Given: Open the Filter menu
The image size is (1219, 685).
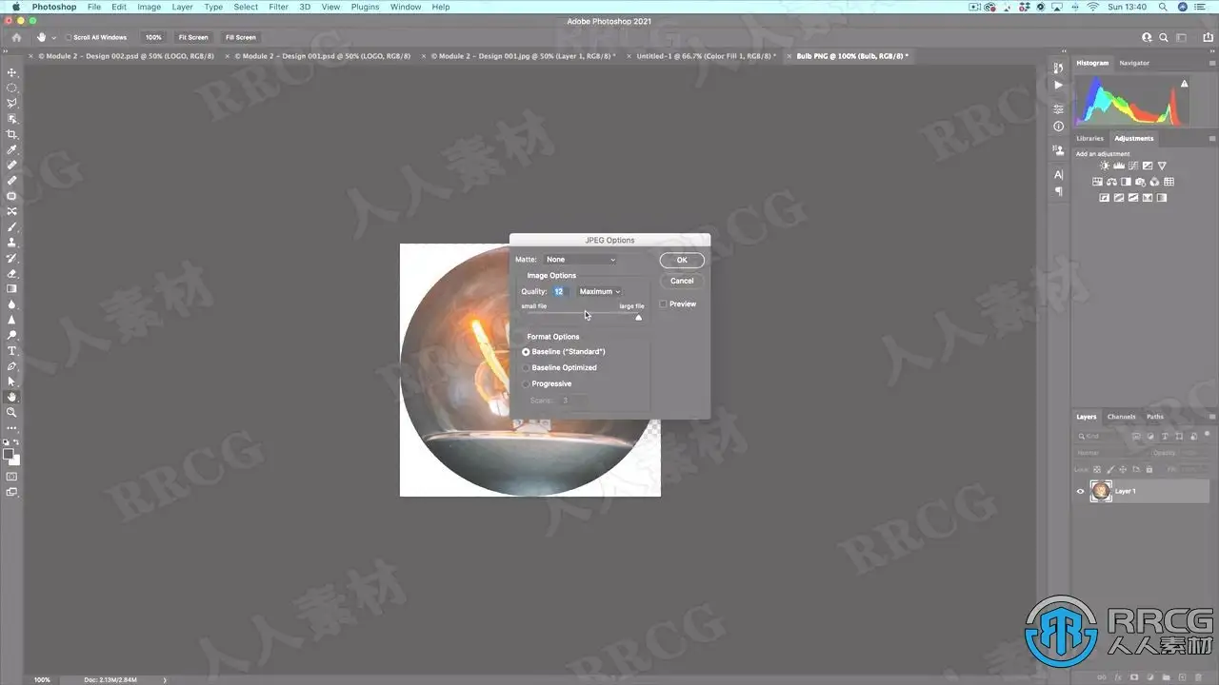Looking at the screenshot, I should (x=278, y=7).
